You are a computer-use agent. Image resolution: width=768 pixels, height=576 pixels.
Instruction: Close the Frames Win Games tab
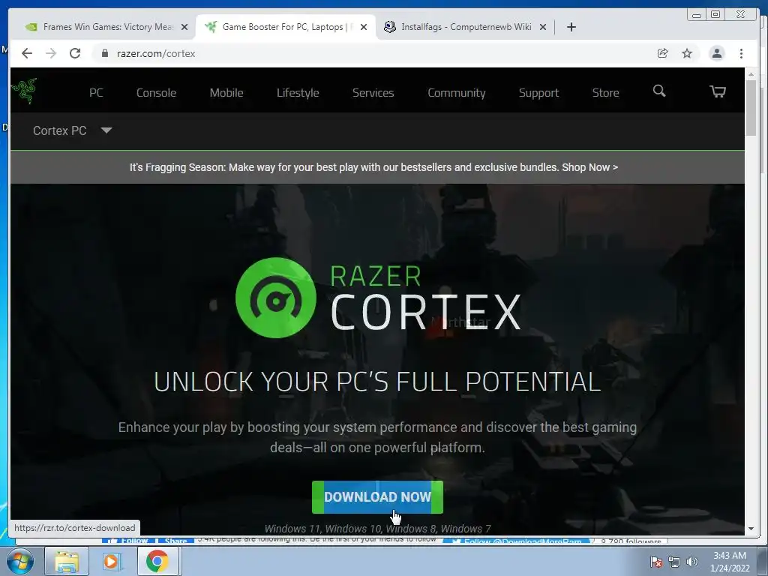184,27
